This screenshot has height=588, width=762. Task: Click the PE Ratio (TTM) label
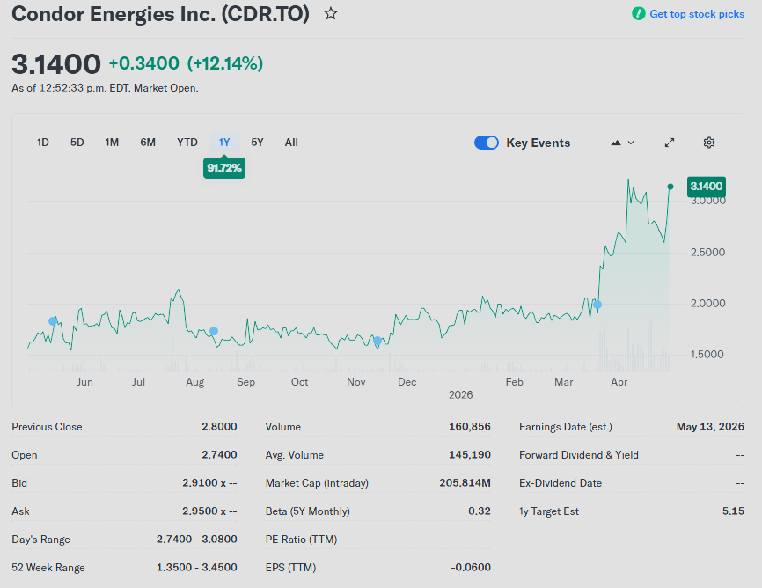[301, 540]
